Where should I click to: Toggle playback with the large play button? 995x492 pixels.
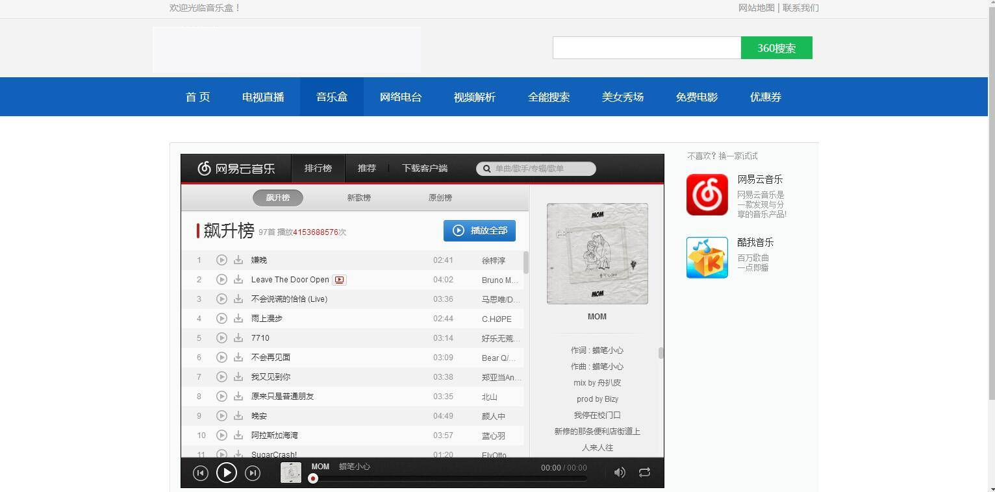[227, 473]
